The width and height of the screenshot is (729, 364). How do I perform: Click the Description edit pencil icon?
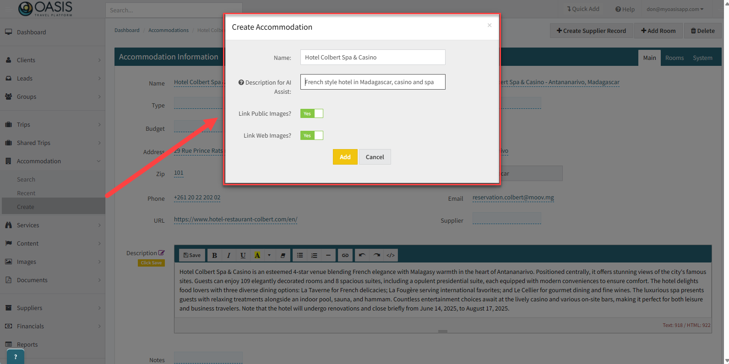tap(161, 253)
